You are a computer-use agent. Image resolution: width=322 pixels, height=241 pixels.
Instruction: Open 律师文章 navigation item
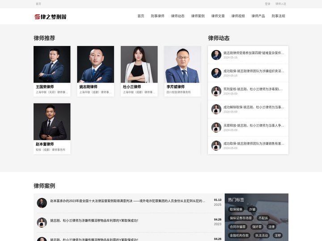click(x=218, y=16)
